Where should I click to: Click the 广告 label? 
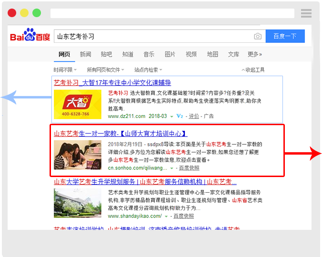coord(209,116)
